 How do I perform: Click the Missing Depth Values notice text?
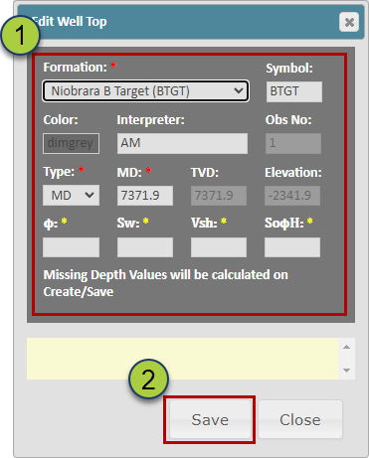pyautogui.click(x=165, y=283)
